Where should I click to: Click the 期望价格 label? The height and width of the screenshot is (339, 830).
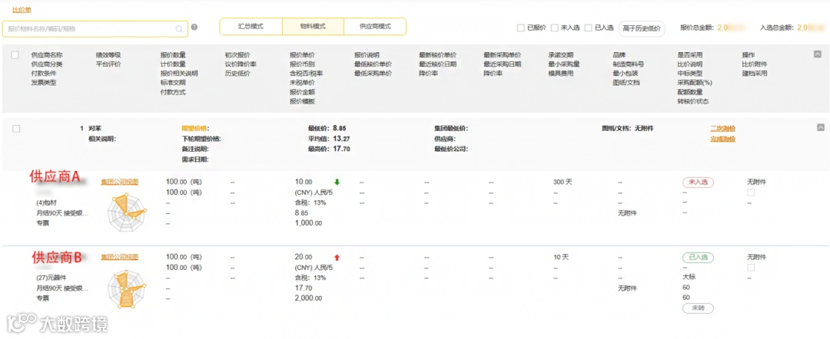[194, 128]
